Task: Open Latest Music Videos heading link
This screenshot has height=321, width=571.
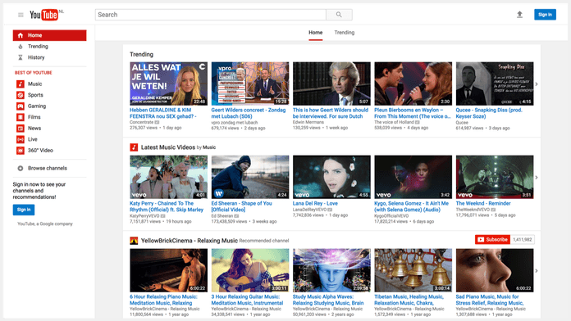Action: point(168,147)
